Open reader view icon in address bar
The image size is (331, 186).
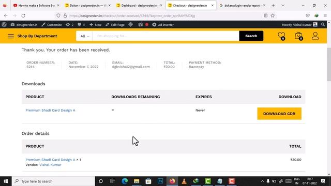click(266, 16)
